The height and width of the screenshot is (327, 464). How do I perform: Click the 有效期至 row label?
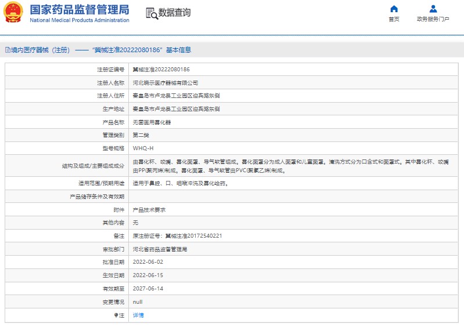113,289
